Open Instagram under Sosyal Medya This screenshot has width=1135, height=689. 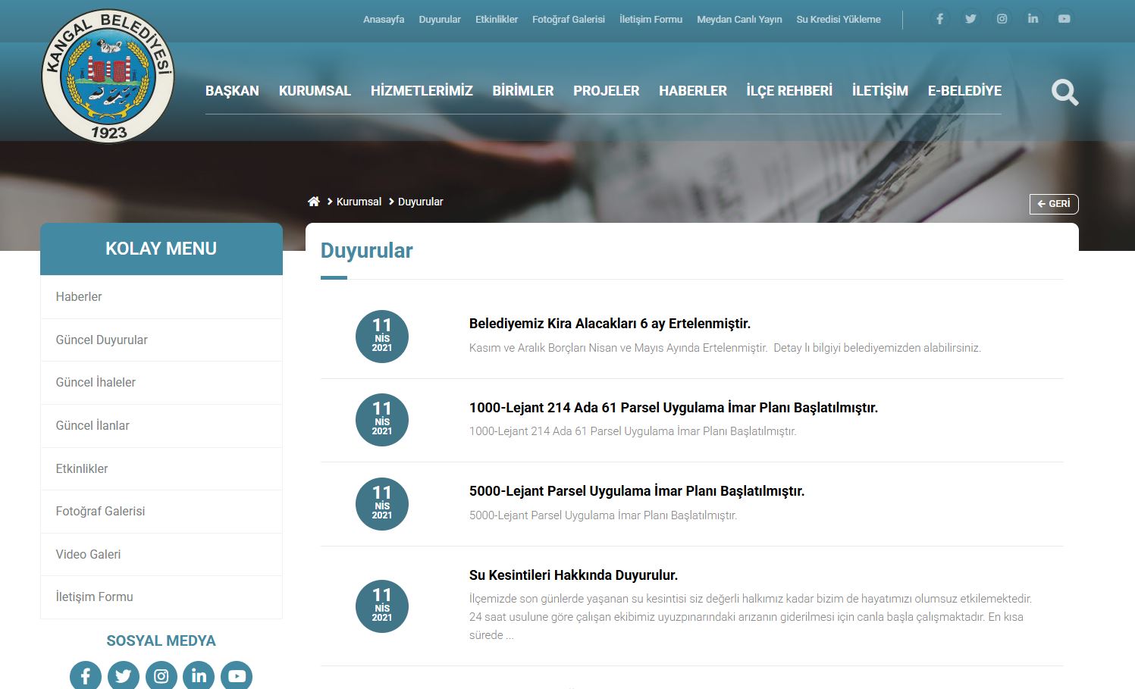[x=161, y=675]
